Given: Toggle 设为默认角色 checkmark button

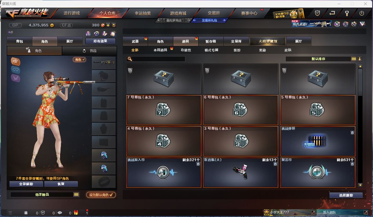Looking at the screenshot, I should pos(101,195).
